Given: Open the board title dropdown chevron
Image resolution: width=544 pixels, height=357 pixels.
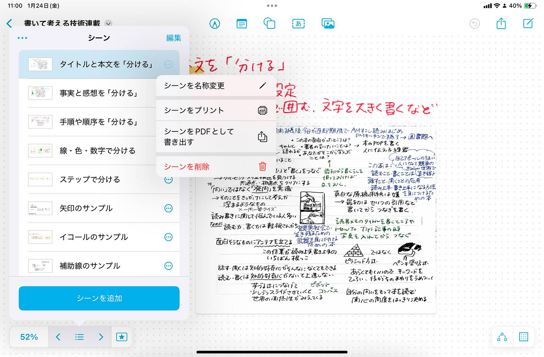Looking at the screenshot, I should [x=108, y=23].
